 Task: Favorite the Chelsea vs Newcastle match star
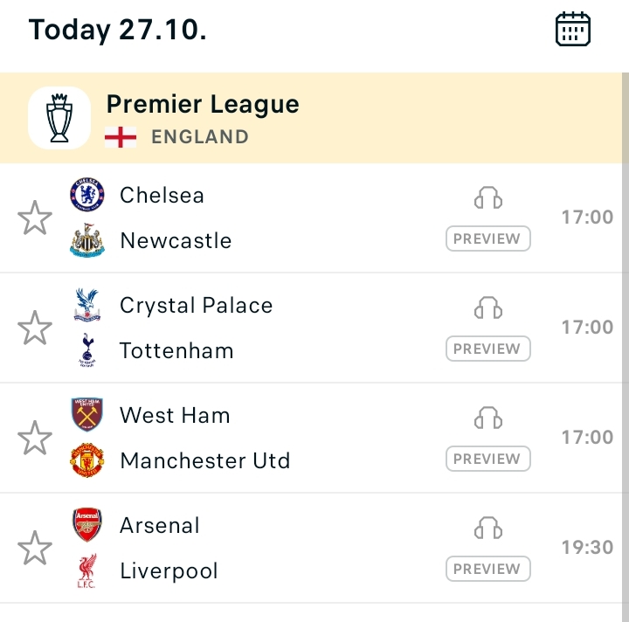pyautogui.click(x=35, y=218)
